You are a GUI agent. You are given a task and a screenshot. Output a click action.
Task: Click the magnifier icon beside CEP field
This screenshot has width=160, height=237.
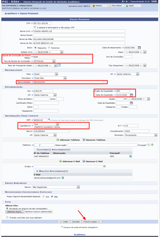(x=49, y=120)
